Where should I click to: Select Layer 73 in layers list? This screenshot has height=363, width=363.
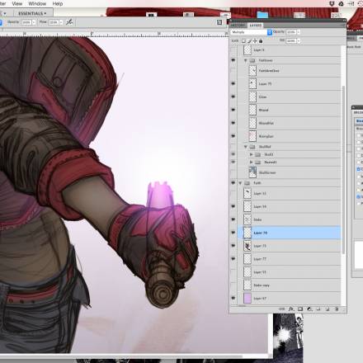[290, 246]
